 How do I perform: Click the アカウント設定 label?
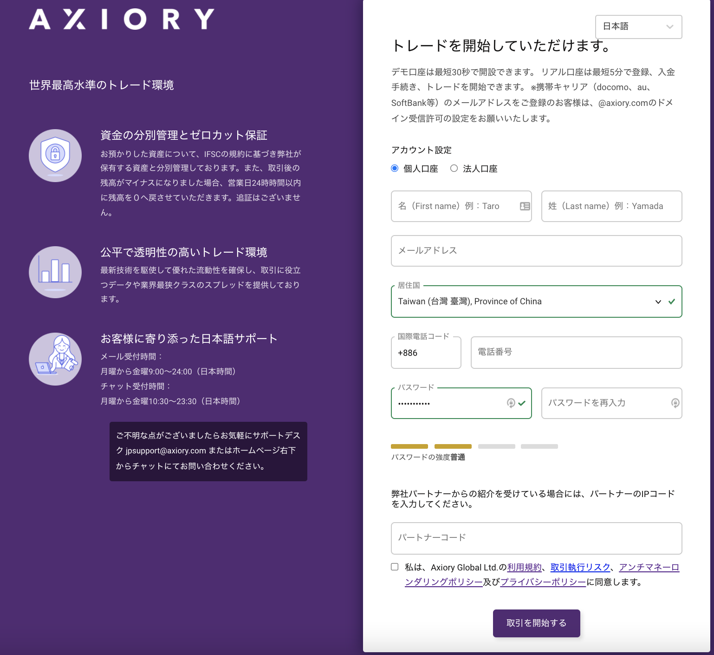pos(422,150)
